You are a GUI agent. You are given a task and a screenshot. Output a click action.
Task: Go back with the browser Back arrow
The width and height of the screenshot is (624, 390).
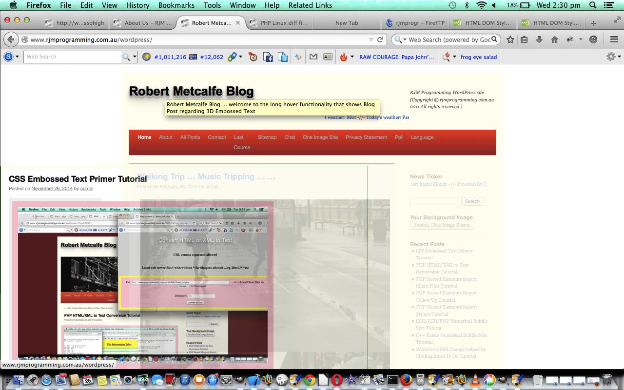pyautogui.click(x=11, y=39)
